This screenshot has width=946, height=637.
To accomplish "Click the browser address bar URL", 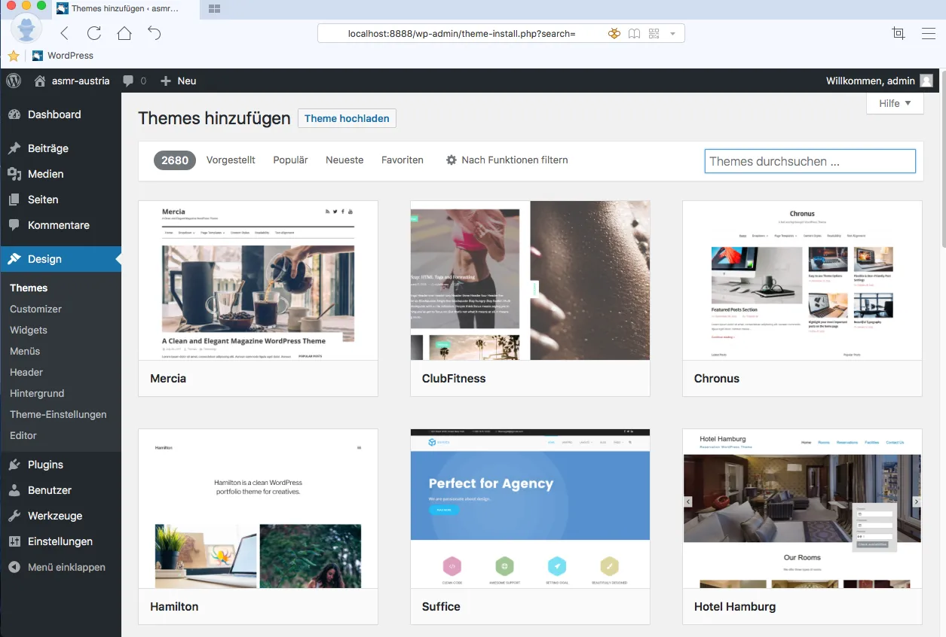I will [461, 34].
